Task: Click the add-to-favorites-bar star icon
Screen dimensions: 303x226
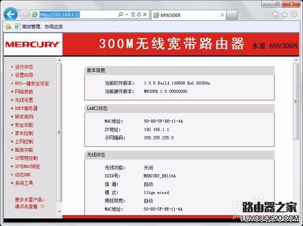Action: pos(8,27)
